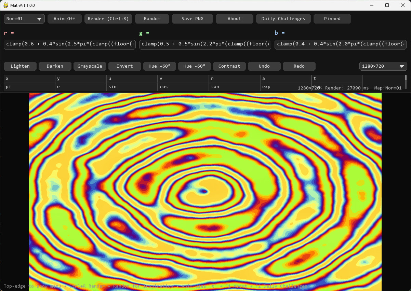Invert the image colors
Screen dimensions: 411x291
pos(125,66)
